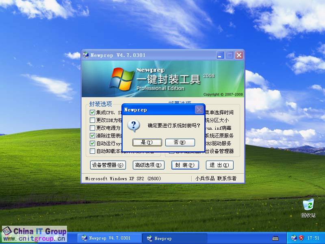Close the Newprep confirmation dialog

(x=199, y=109)
